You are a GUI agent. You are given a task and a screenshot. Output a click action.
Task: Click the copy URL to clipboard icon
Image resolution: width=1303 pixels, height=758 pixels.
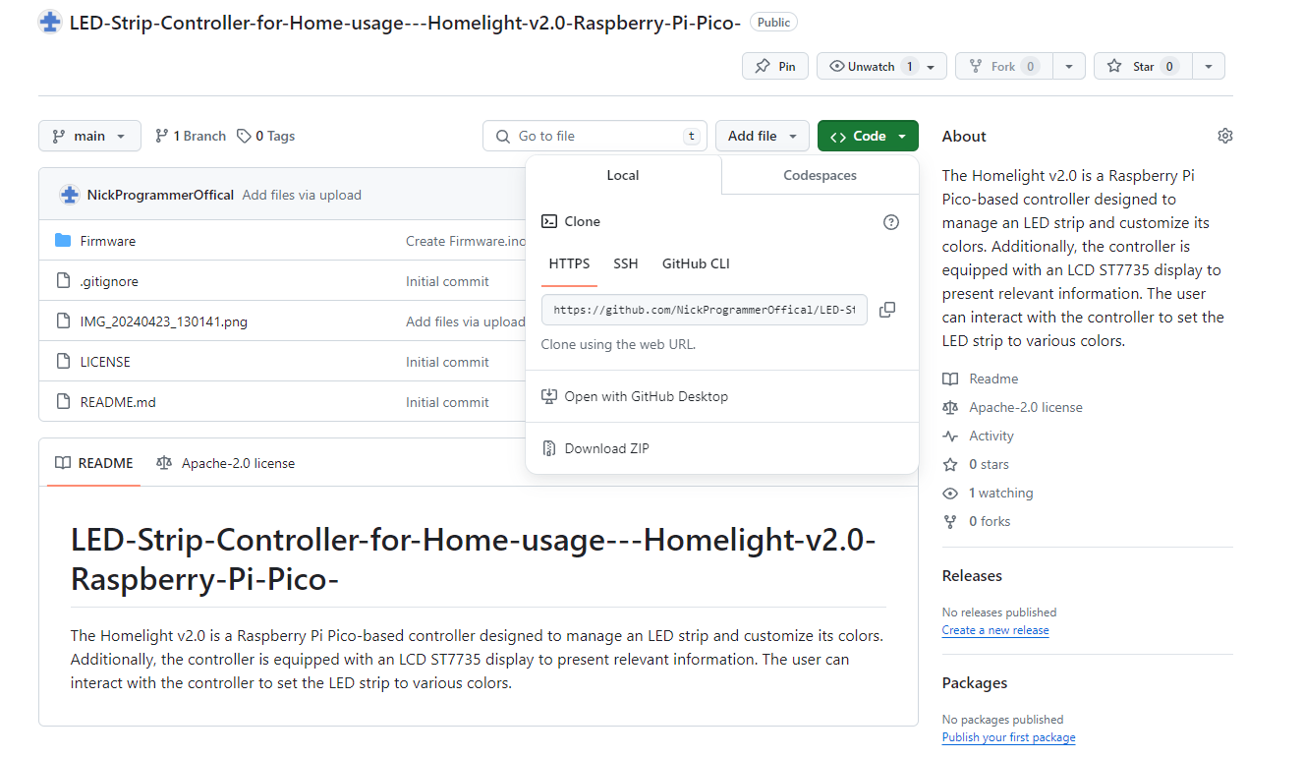click(x=887, y=310)
